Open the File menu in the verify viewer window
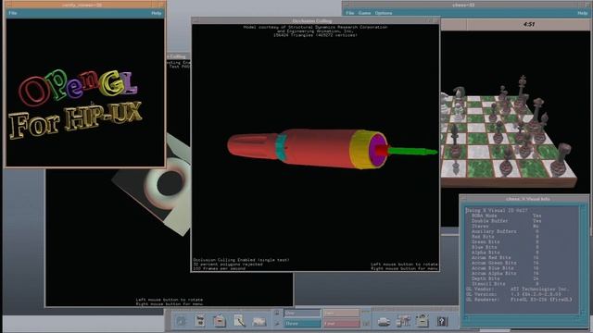This screenshot has width=593, height=333. (x=12, y=13)
